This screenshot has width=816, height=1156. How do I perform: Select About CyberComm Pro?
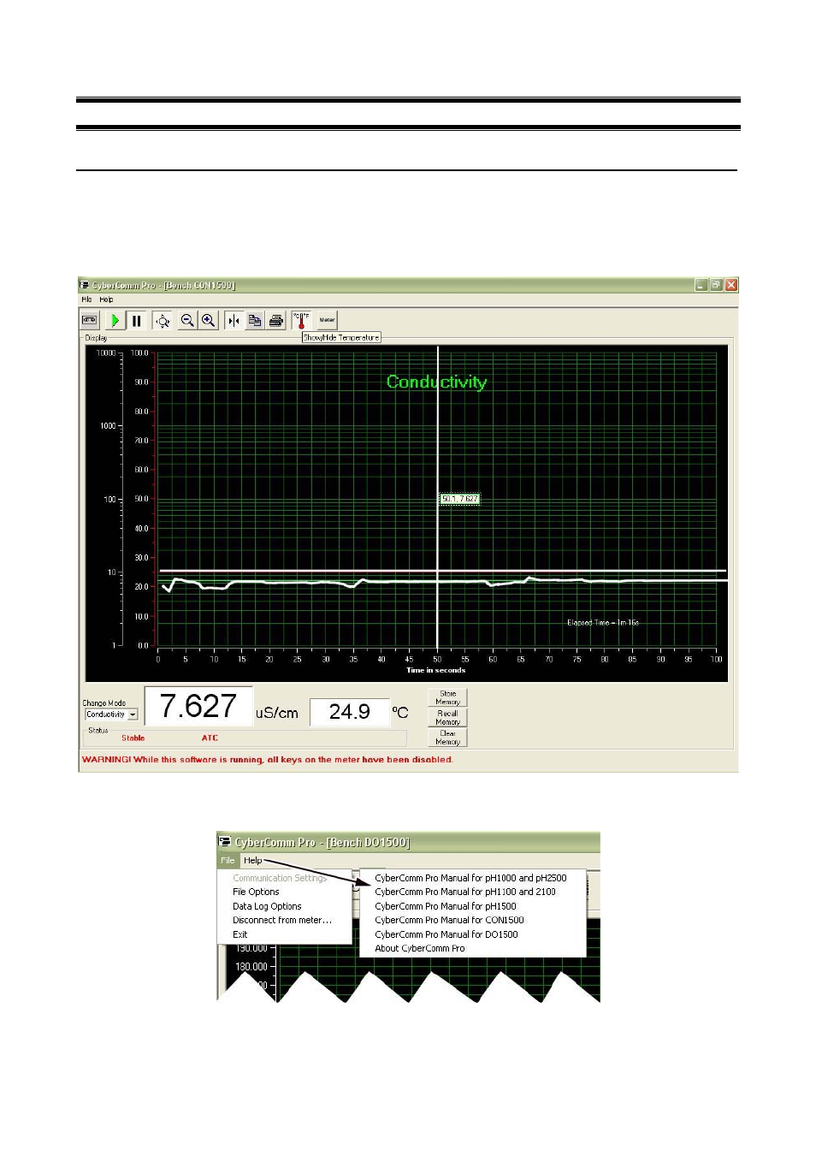pyautogui.click(x=420, y=948)
